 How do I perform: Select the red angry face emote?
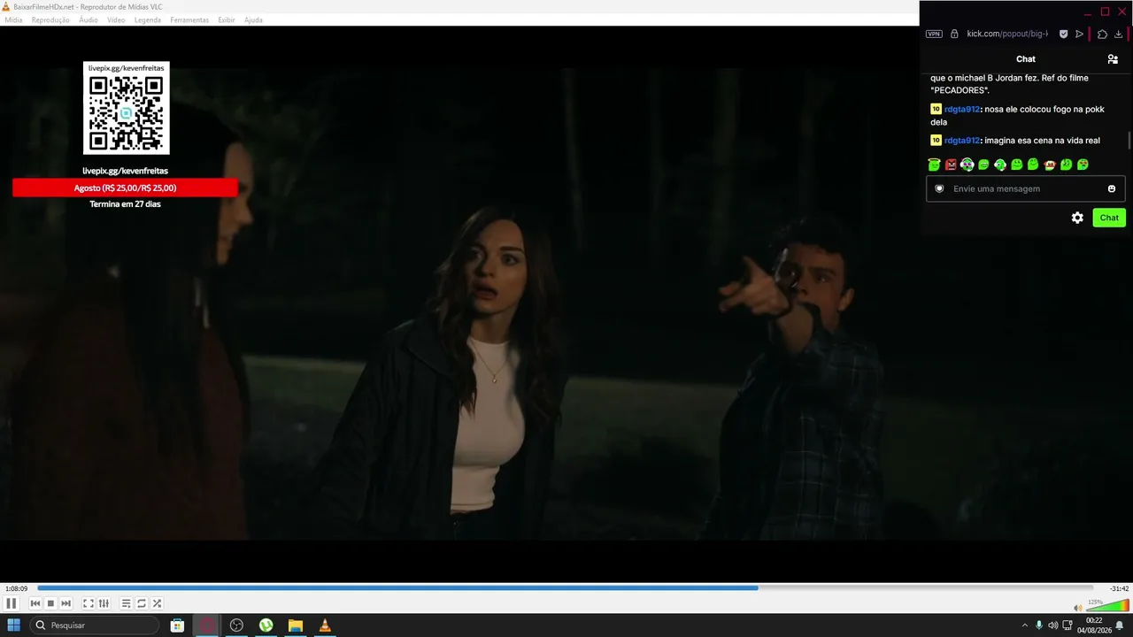point(951,165)
